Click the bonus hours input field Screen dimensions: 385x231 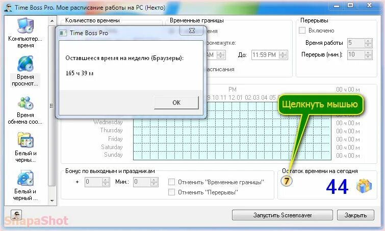tap(93, 182)
